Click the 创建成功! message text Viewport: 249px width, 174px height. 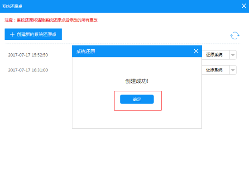137,81
